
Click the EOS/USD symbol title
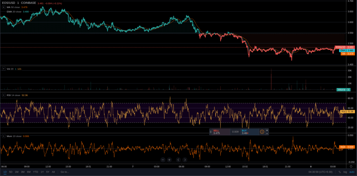8,3
